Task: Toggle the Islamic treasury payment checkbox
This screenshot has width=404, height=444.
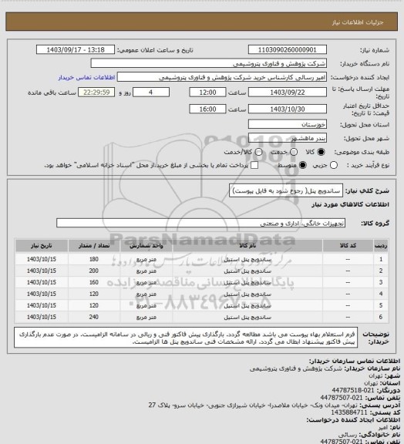Action: pyautogui.click(x=254, y=165)
